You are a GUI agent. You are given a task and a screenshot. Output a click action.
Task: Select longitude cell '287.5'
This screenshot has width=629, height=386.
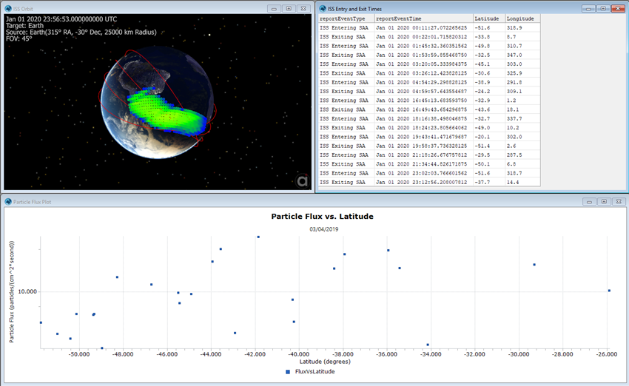point(522,155)
